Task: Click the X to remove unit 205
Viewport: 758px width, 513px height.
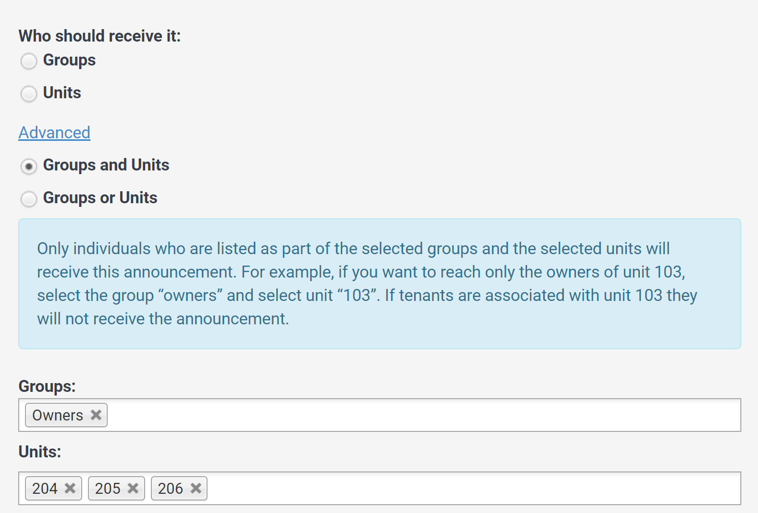Action: pos(133,488)
